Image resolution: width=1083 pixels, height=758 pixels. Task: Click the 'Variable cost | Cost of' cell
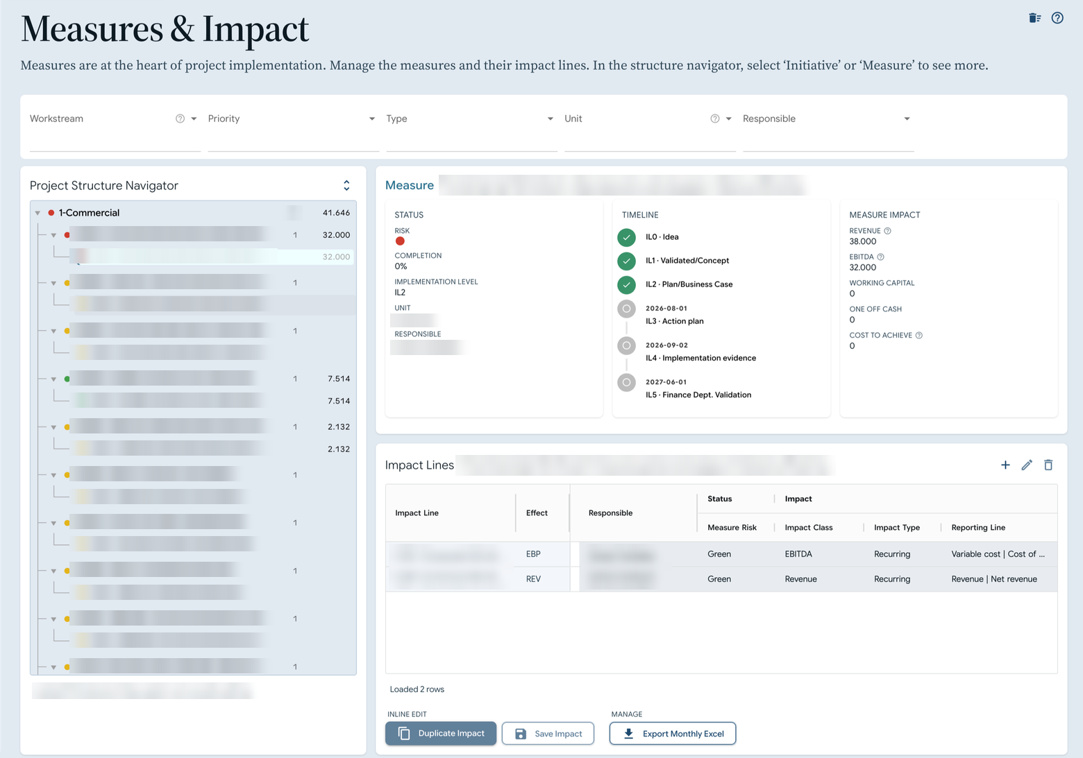[x=998, y=554]
